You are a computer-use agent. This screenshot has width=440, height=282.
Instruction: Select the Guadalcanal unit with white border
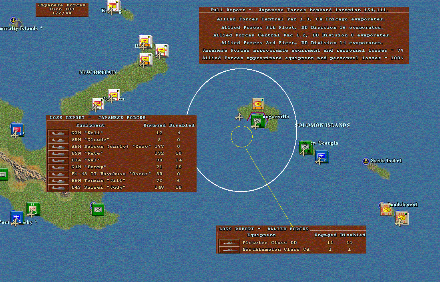click(x=402, y=218)
